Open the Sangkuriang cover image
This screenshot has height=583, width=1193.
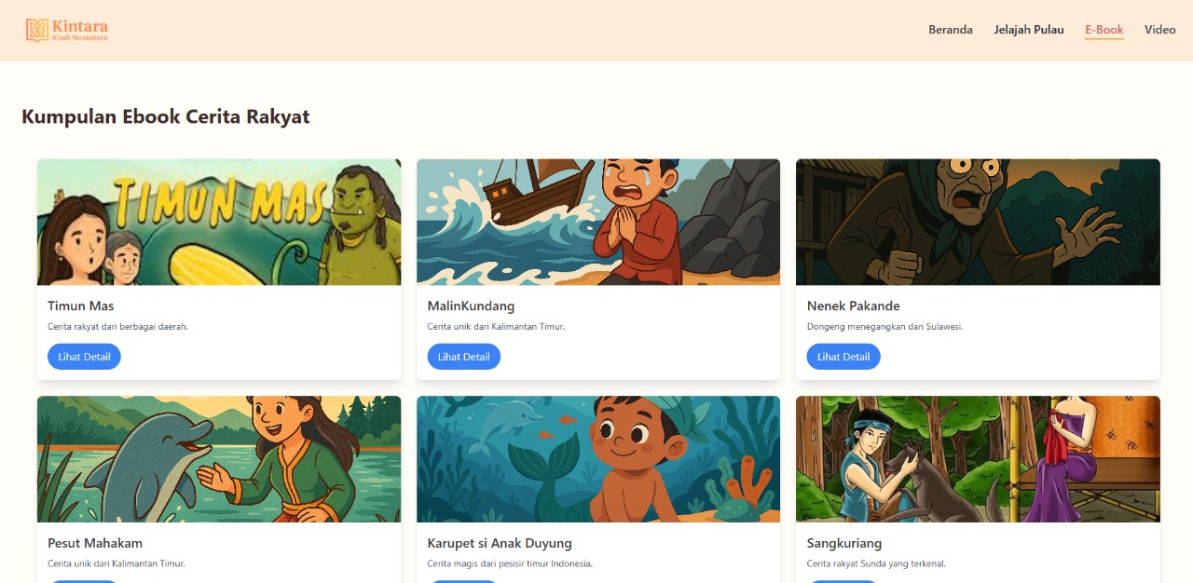click(x=978, y=459)
